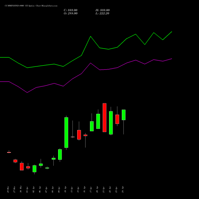The width and height of the screenshot is (199, 199).
Task: Select the green candle above 17 Apr
Action: tap(92, 126)
